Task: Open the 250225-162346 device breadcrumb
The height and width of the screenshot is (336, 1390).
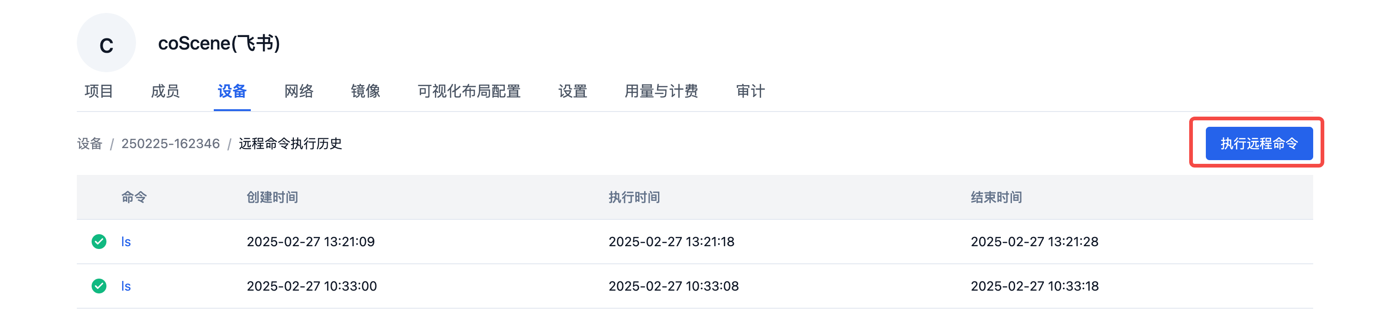Action: [171, 143]
